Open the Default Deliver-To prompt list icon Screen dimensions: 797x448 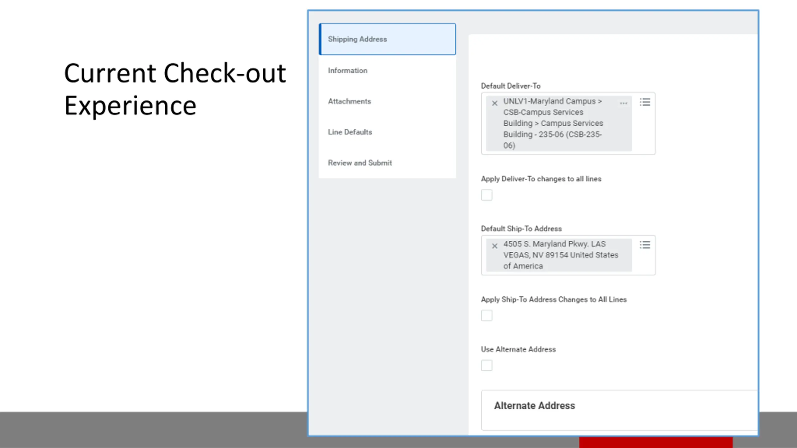(x=645, y=102)
